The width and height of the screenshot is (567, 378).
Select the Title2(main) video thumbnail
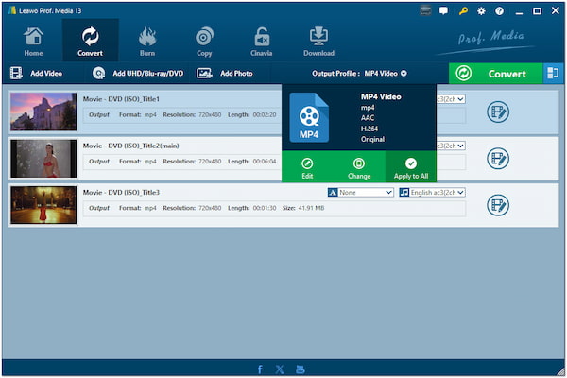(43, 159)
